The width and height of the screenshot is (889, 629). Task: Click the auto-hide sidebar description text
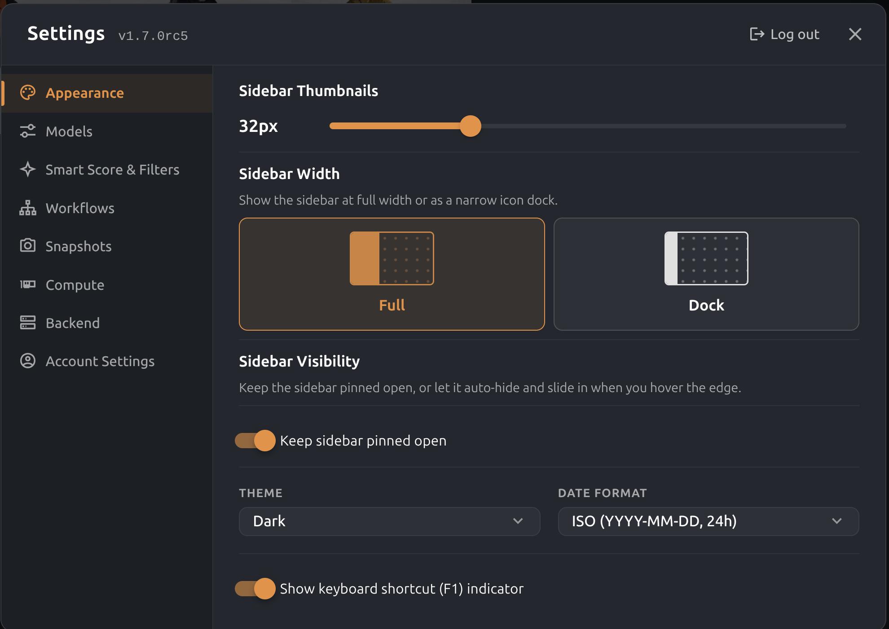[490, 388]
